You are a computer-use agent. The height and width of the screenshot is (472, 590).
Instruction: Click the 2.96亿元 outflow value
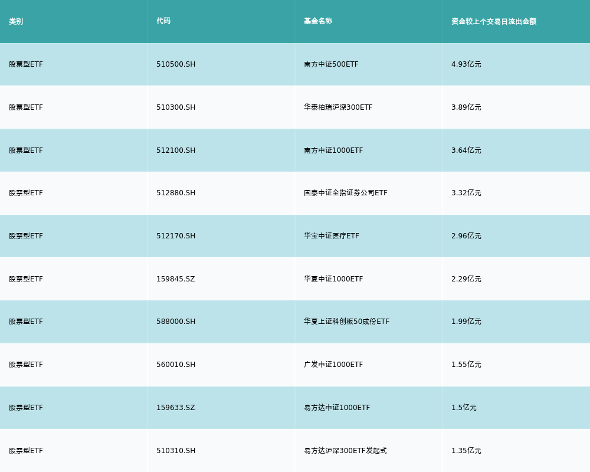(466, 236)
